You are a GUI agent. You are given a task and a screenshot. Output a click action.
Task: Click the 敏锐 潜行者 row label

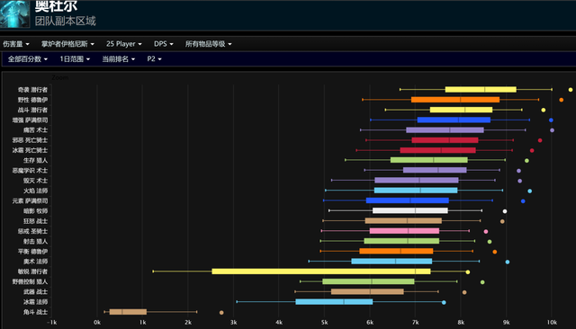pos(32,271)
